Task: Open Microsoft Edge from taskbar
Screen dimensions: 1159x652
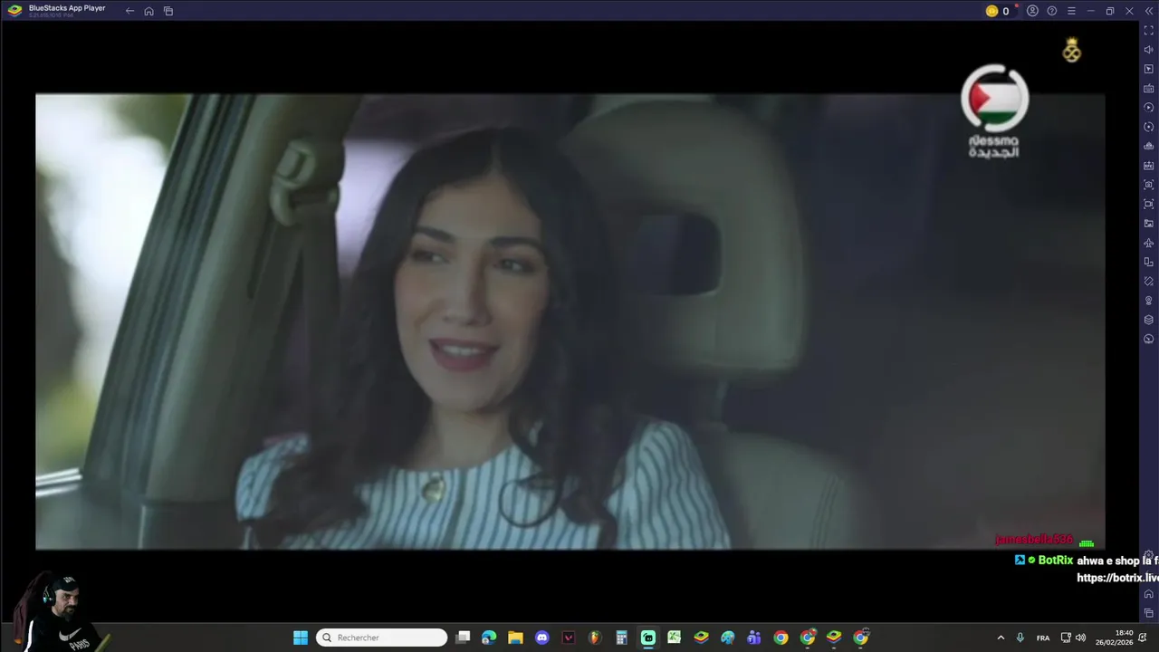Action: pyautogui.click(x=489, y=638)
